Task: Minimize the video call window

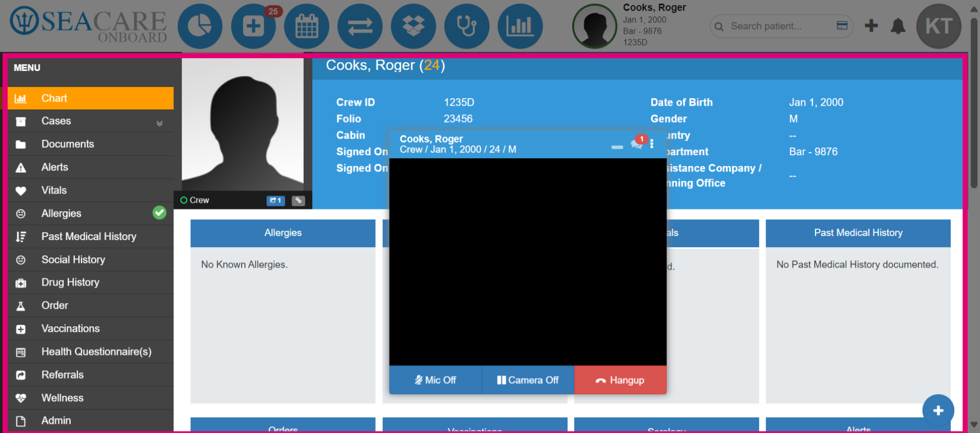Action: (x=617, y=147)
